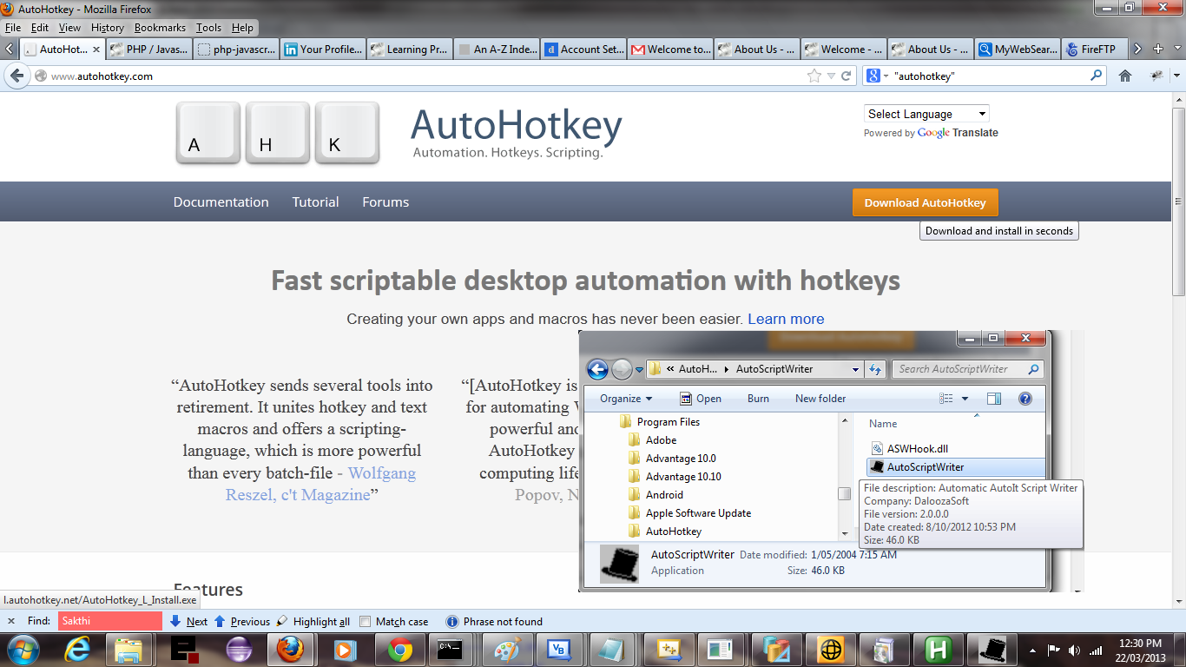Show hidden system tray icons
This screenshot has width=1186, height=667.
(1033, 650)
